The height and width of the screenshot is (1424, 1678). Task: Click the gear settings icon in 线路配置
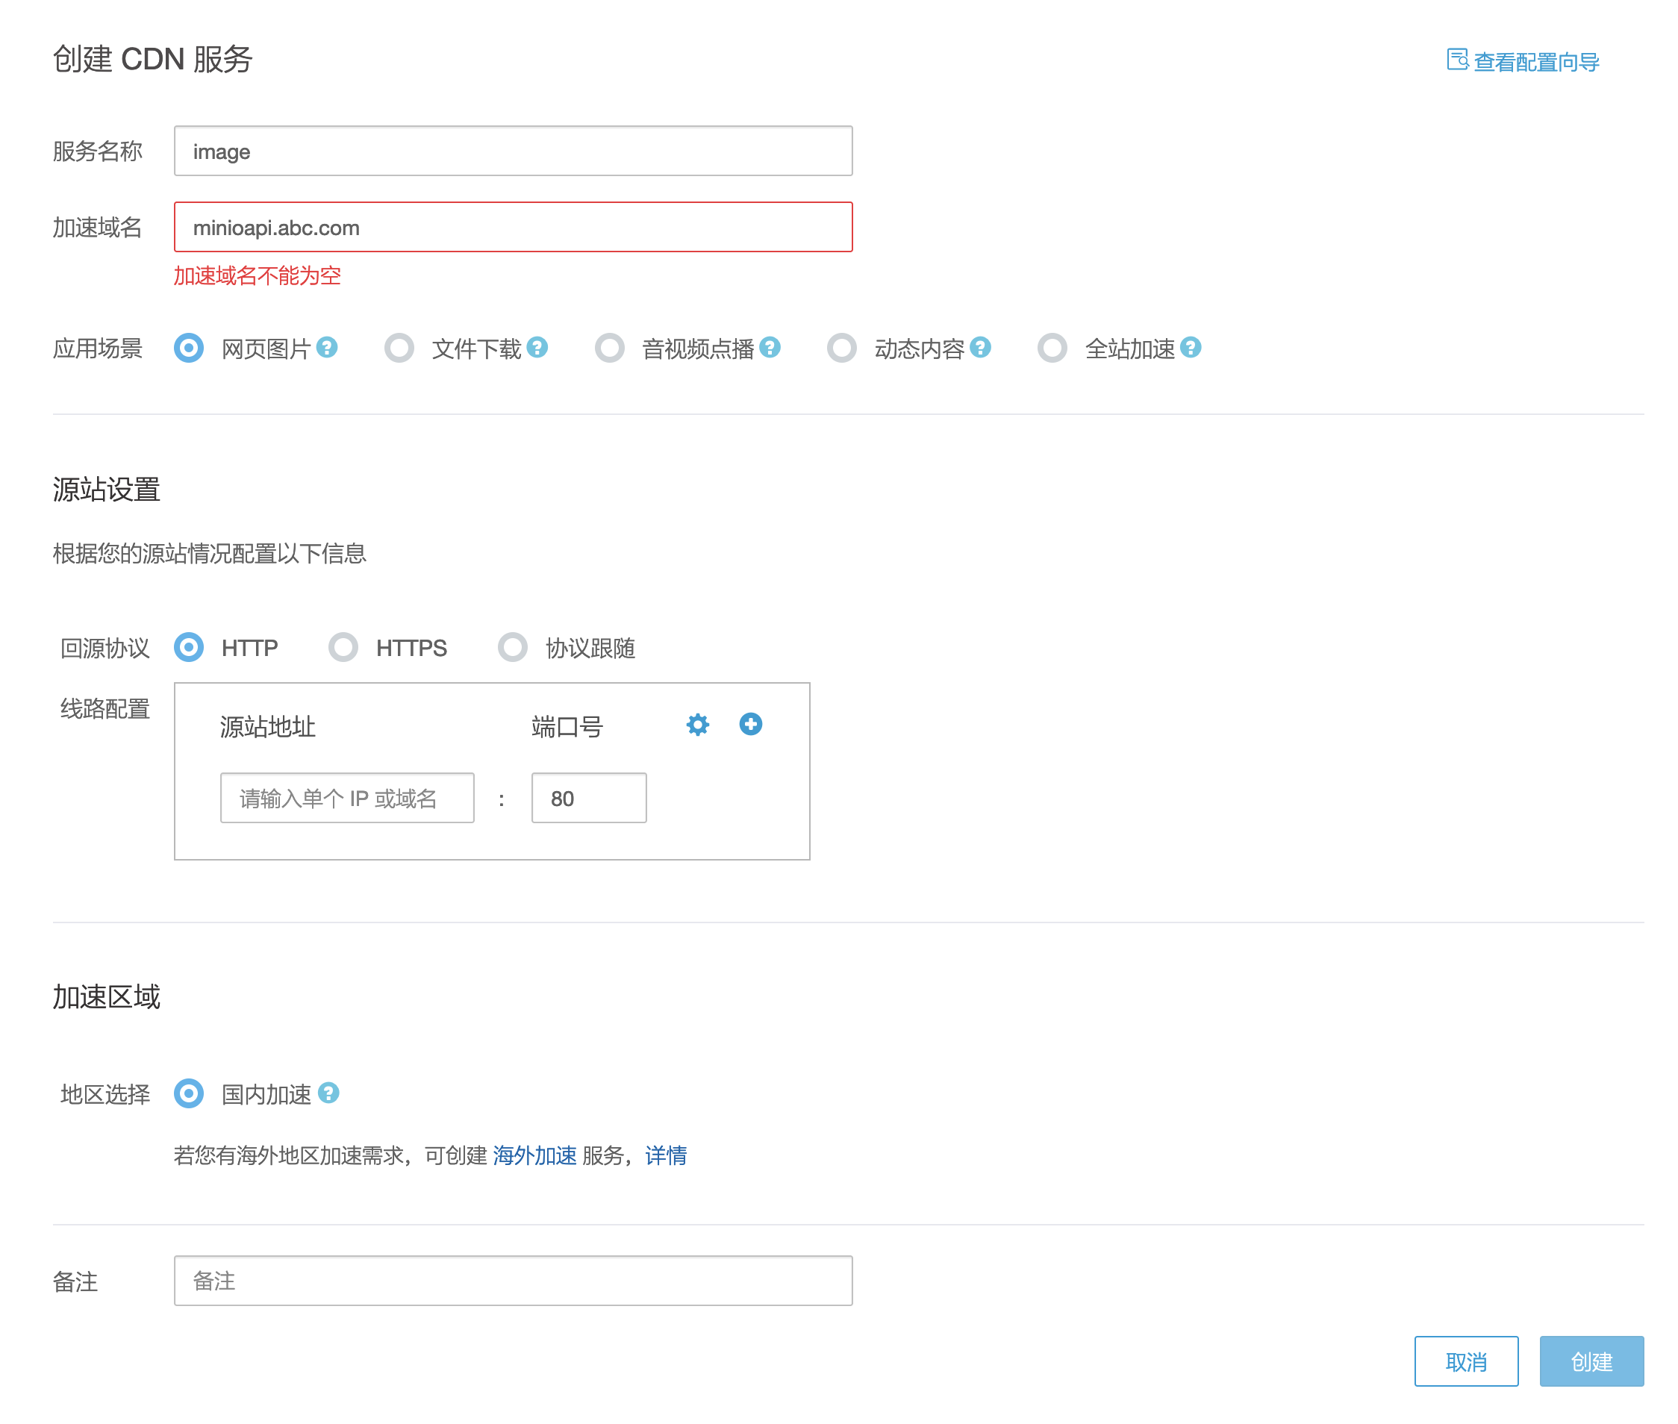pos(698,724)
